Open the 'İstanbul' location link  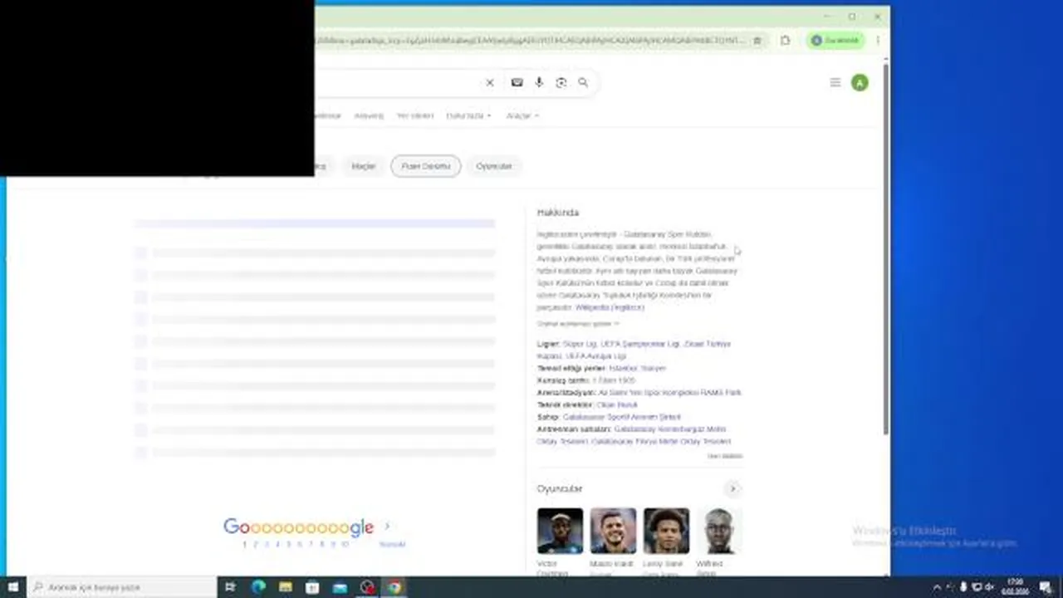click(x=623, y=368)
